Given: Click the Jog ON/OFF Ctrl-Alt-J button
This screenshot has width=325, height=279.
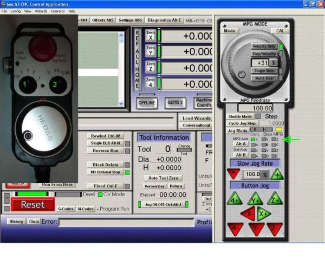Looking at the screenshot, I should pos(163,204).
